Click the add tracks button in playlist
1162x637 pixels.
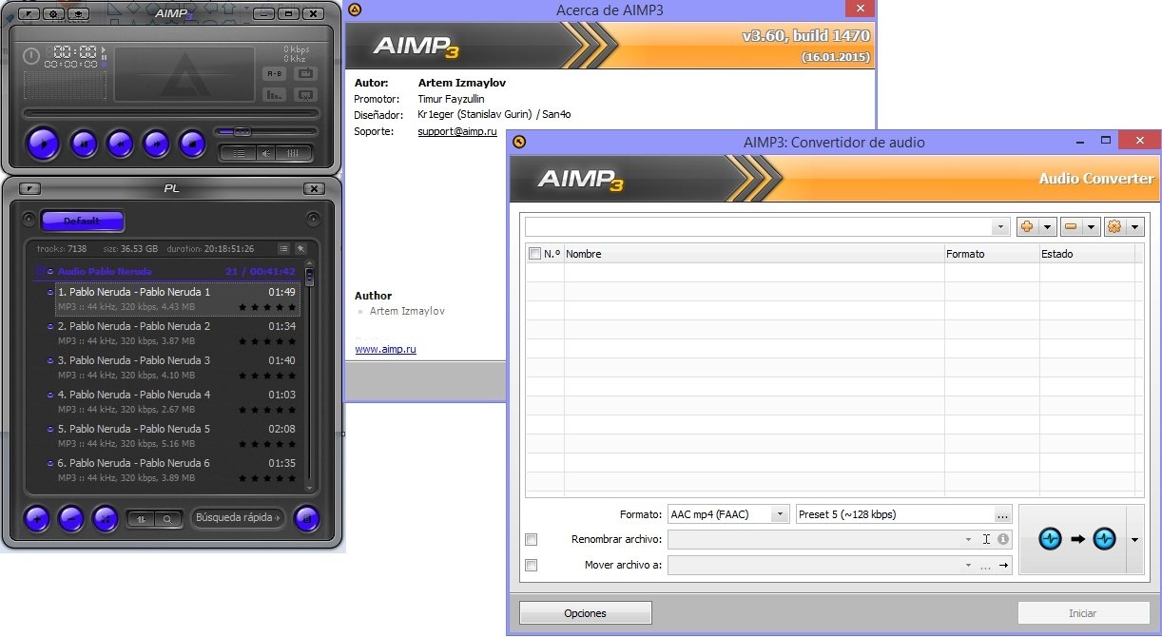coord(37,518)
